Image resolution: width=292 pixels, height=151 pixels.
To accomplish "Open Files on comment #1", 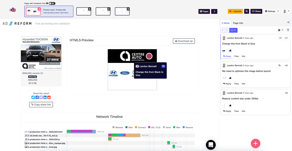I will pos(237,56).
